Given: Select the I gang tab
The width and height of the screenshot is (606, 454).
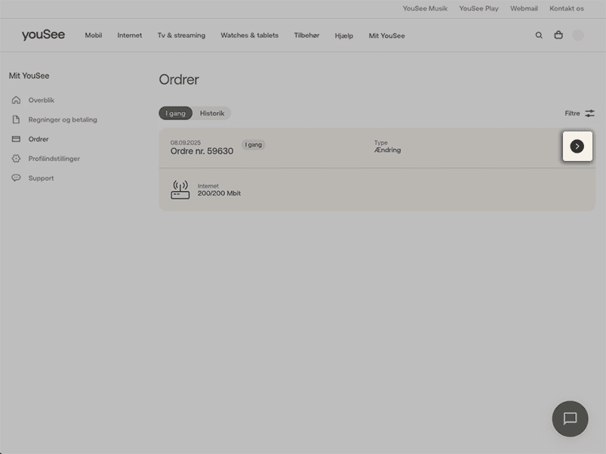Looking at the screenshot, I should click(x=175, y=113).
